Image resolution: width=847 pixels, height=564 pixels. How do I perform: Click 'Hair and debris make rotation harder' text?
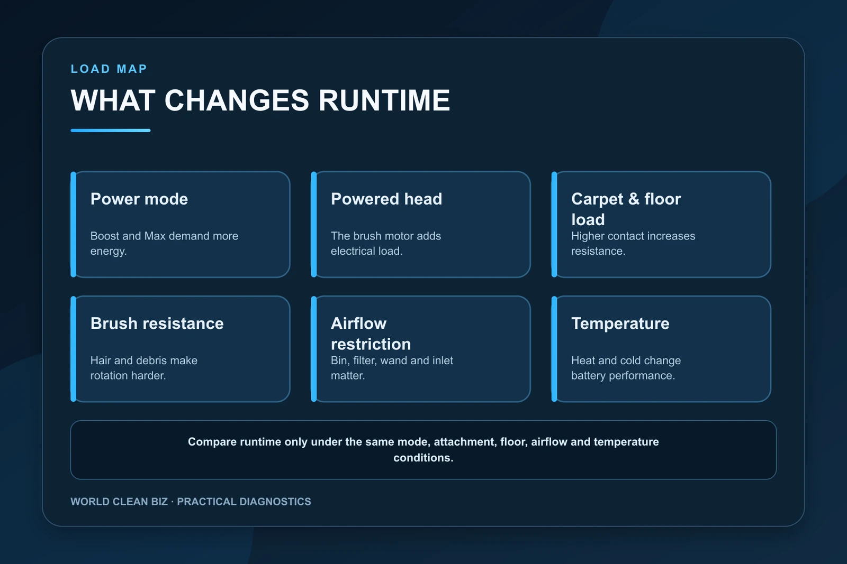tap(144, 368)
